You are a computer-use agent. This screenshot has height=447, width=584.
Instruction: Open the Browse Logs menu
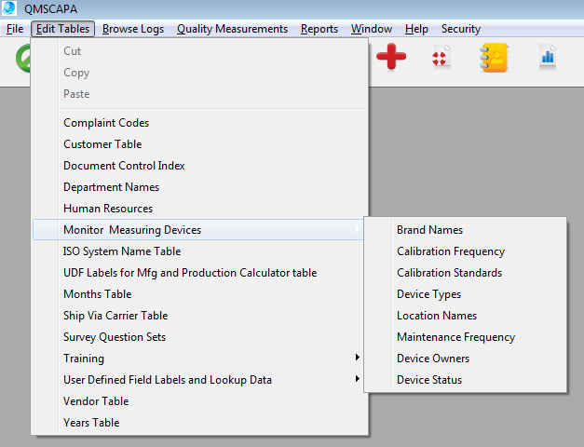(133, 29)
